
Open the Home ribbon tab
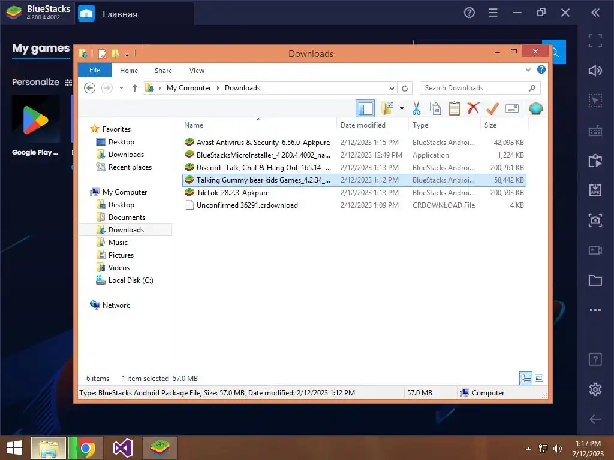tap(129, 71)
